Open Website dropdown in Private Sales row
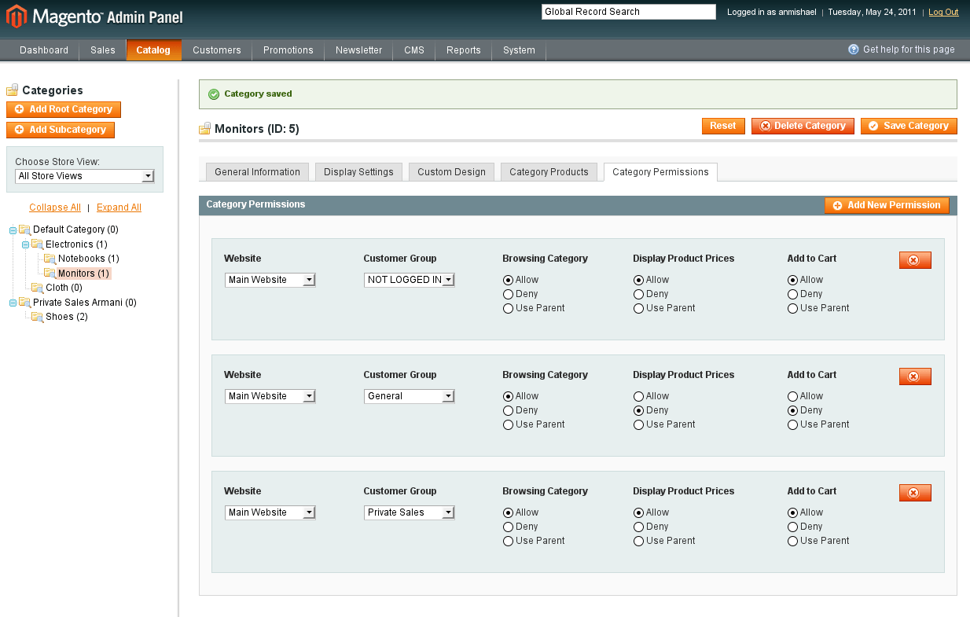Image resolution: width=970 pixels, height=617 pixels. [x=270, y=512]
